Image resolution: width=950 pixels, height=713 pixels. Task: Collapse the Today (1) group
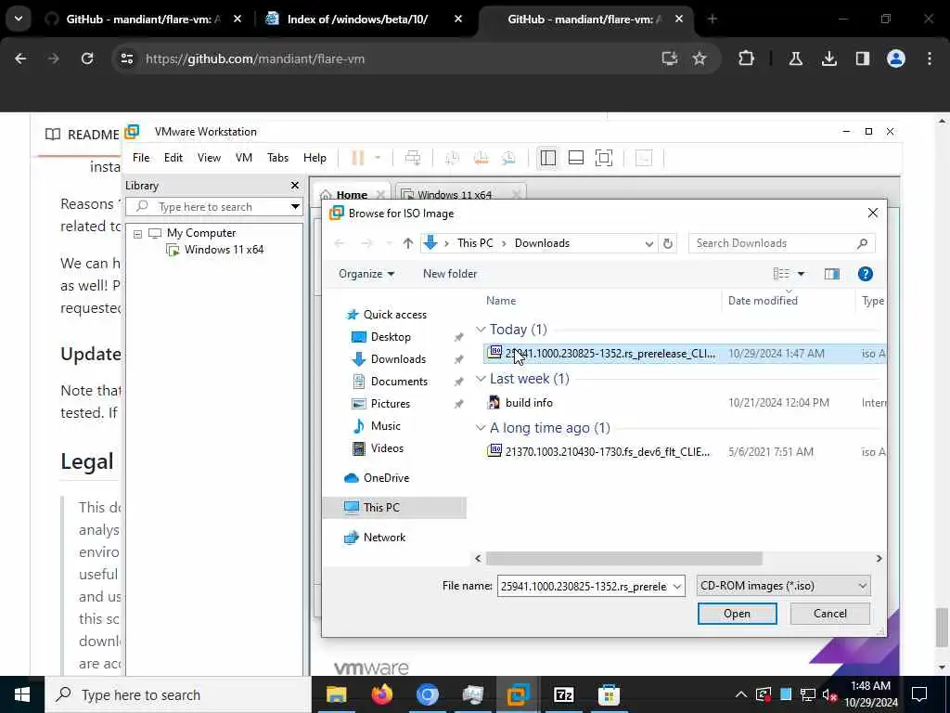(x=481, y=330)
